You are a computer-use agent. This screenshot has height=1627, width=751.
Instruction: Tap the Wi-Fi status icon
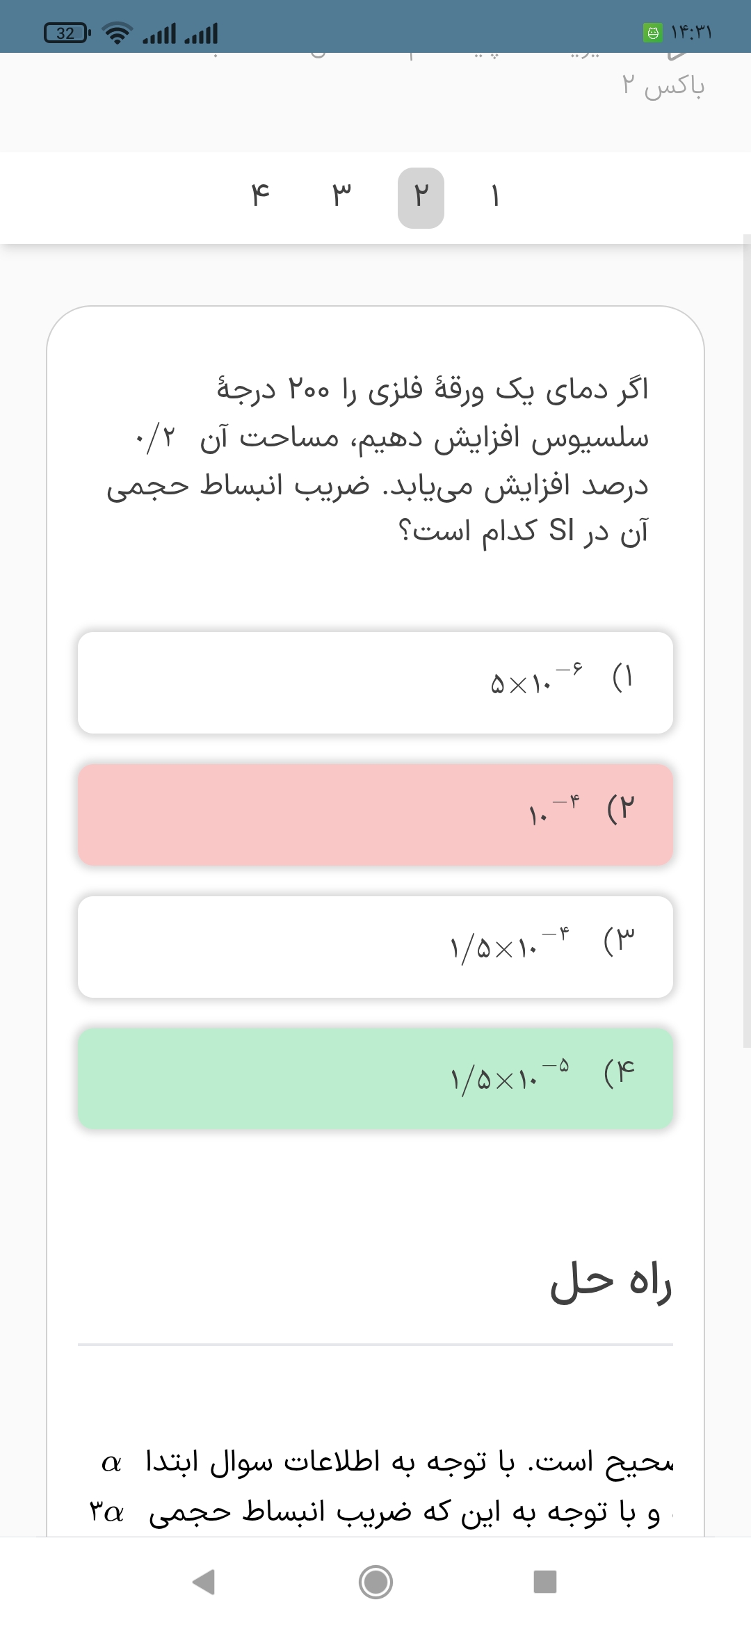(x=117, y=33)
